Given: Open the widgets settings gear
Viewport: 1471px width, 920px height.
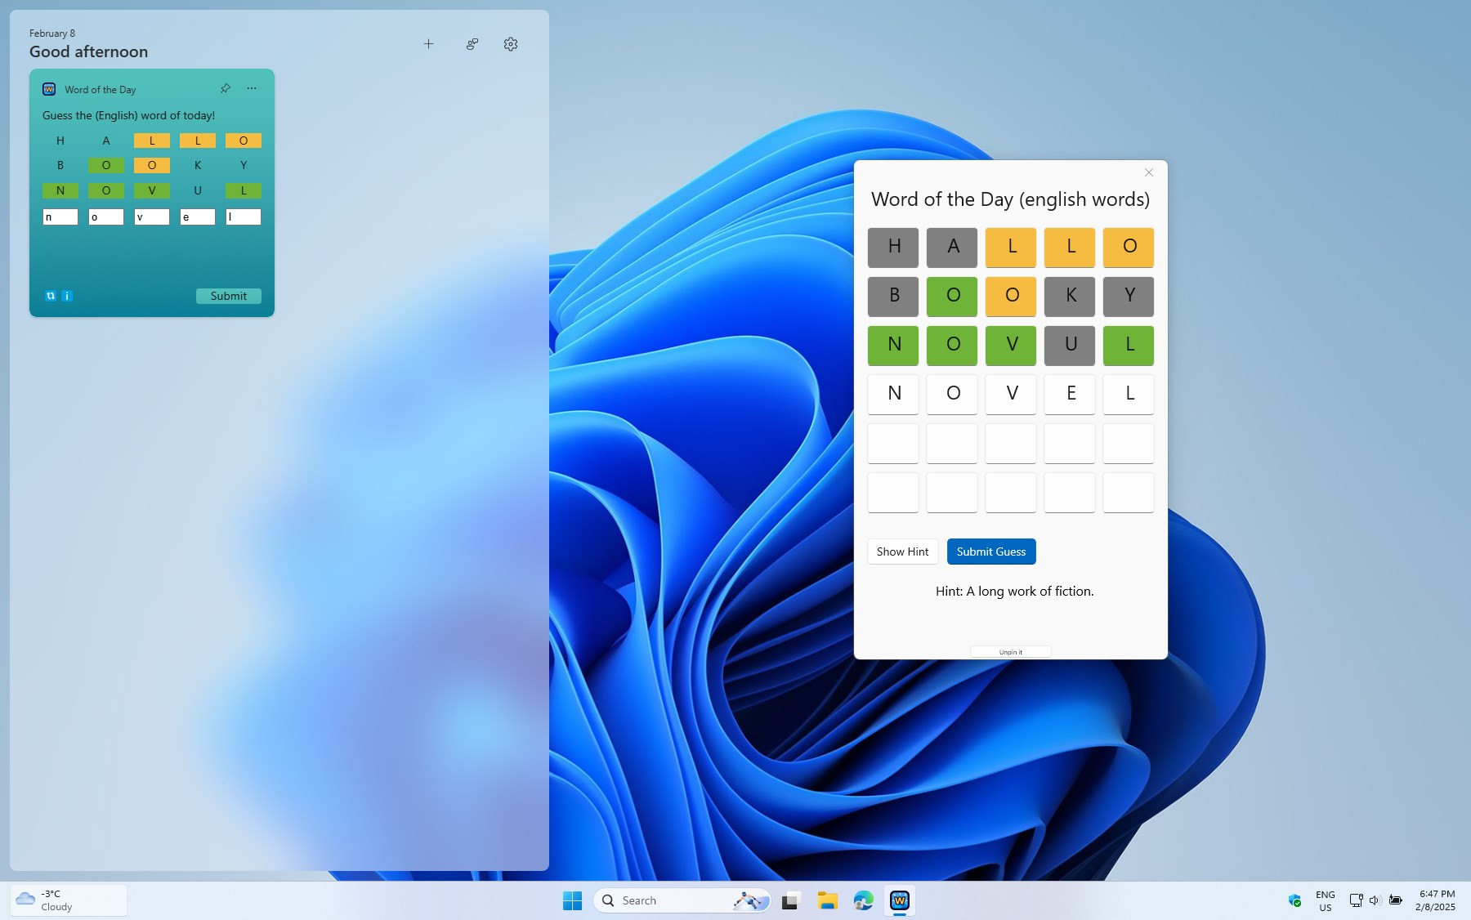Looking at the screenshot, I should click(511, 44).
